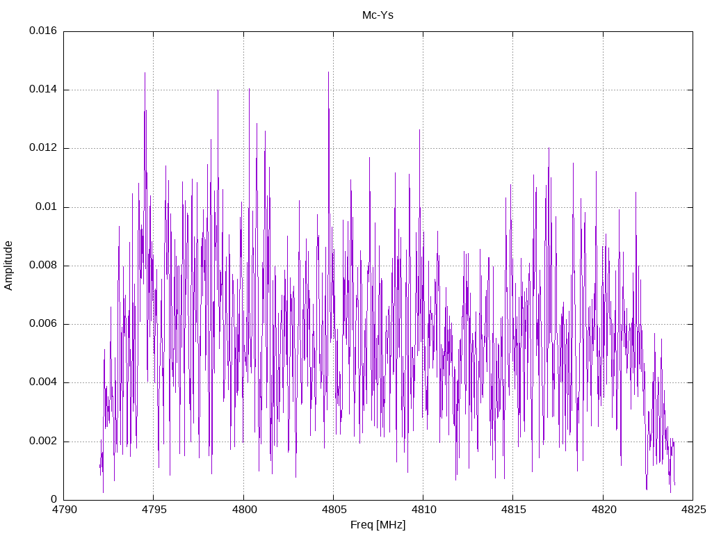Click the 4790 x-axis tick label

click(x=65, y=510)
